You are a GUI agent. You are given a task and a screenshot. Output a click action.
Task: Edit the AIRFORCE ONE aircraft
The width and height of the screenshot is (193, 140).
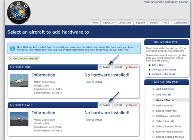pyautogui.click(x=118, y=67)
